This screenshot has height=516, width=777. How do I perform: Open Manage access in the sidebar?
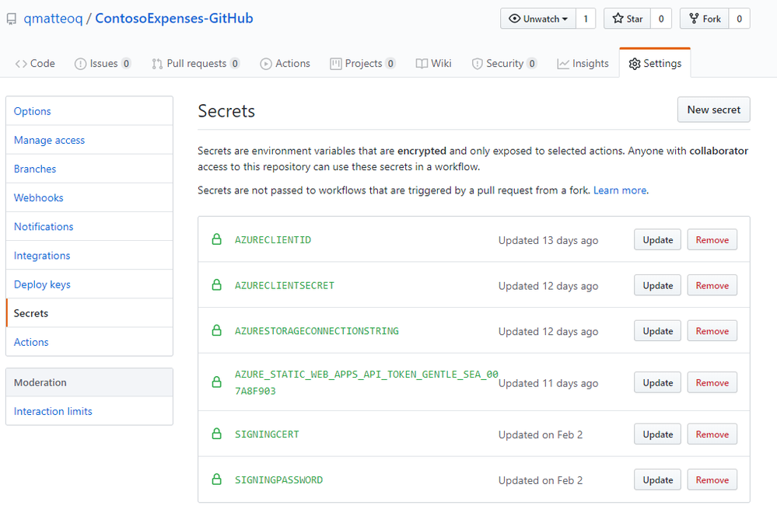pos(89,140)
